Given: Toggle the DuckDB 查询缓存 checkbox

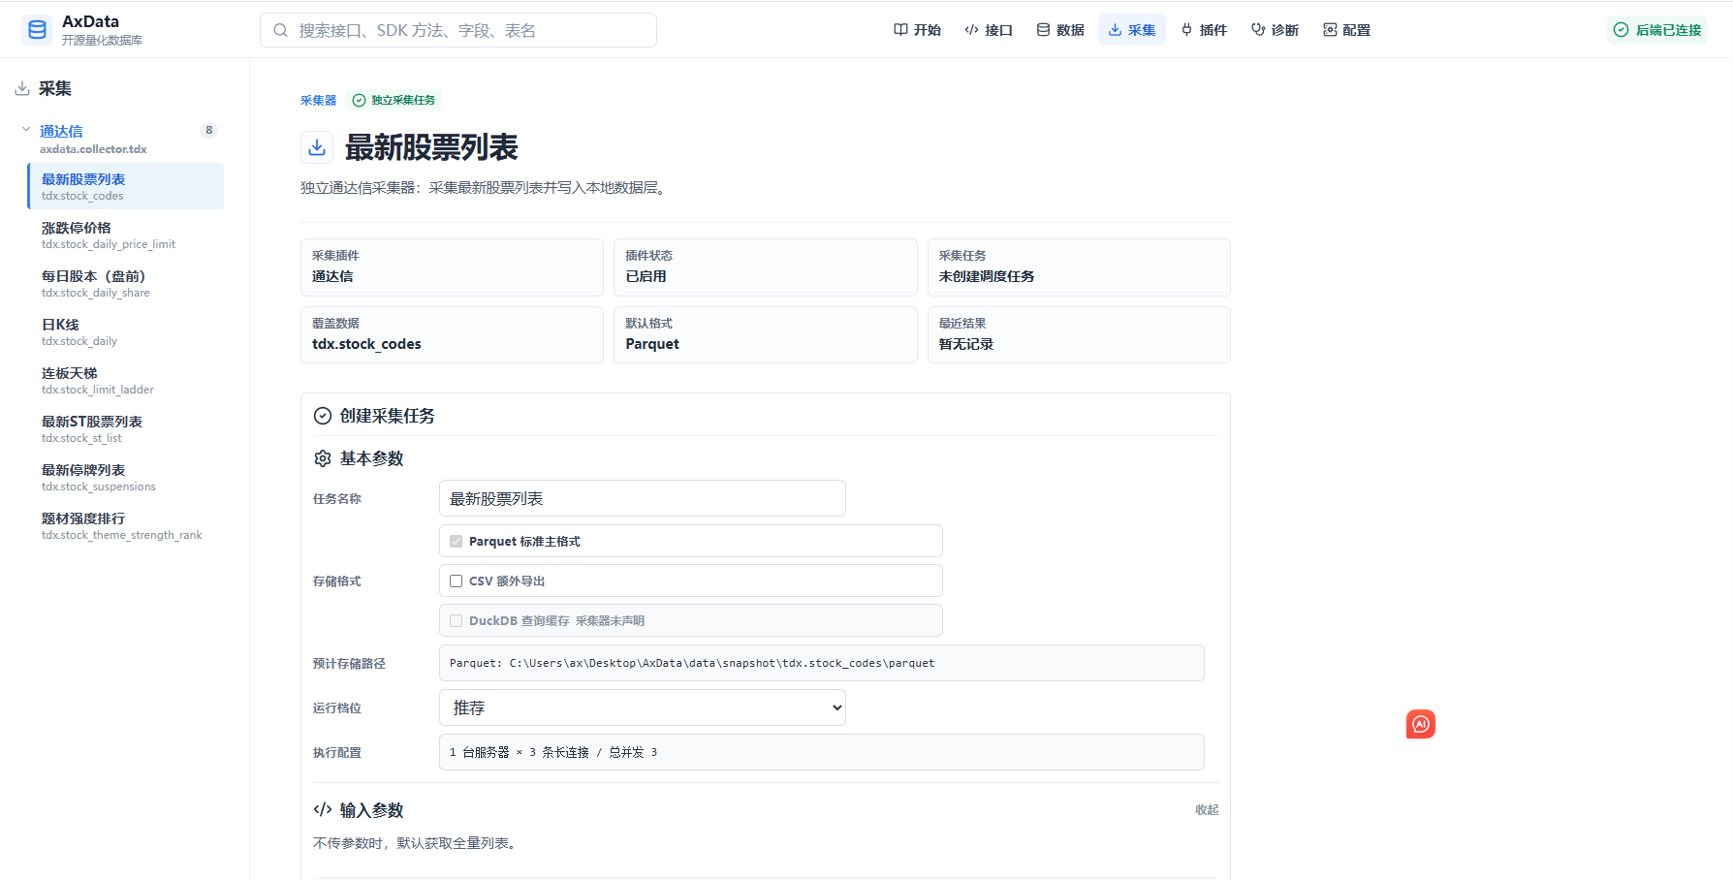Looking at the screenshot, I should [456, 620].
